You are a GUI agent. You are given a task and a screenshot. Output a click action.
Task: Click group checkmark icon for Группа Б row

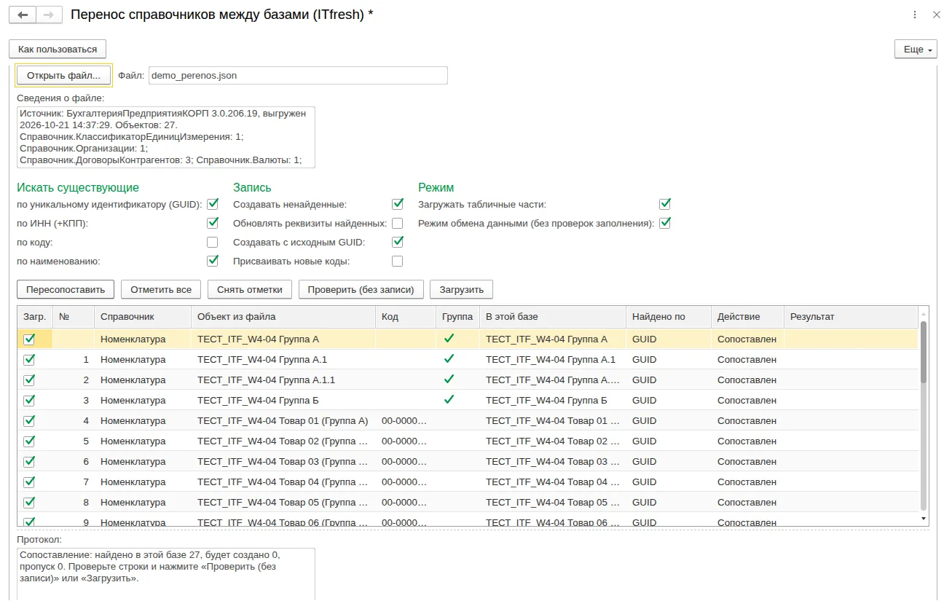point(449,400)
